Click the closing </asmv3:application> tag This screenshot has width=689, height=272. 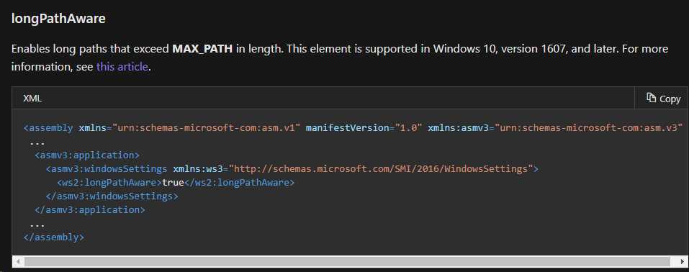(90, 209)
